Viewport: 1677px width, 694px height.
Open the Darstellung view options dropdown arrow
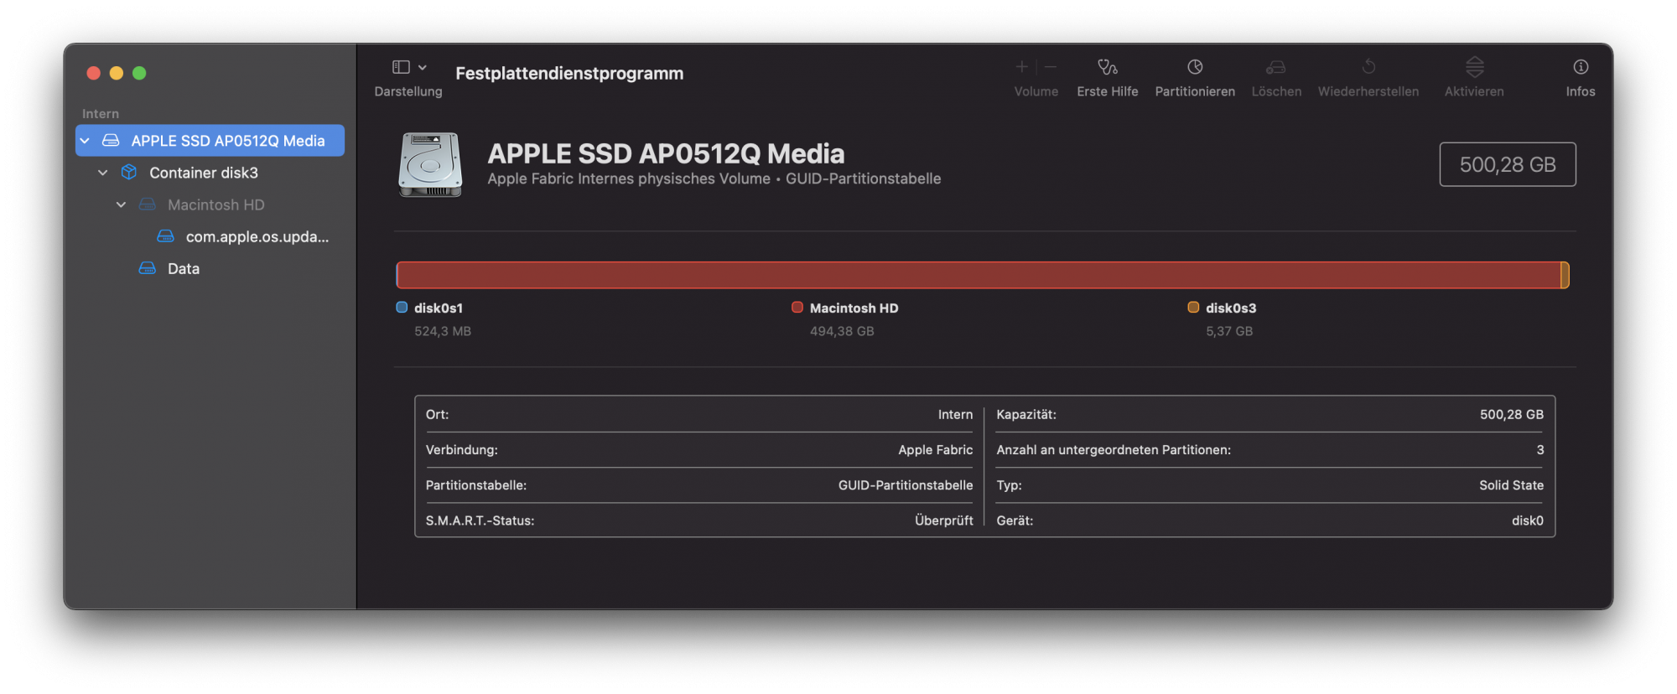423,67
